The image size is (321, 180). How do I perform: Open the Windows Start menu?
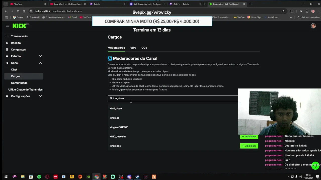(6, 177)
